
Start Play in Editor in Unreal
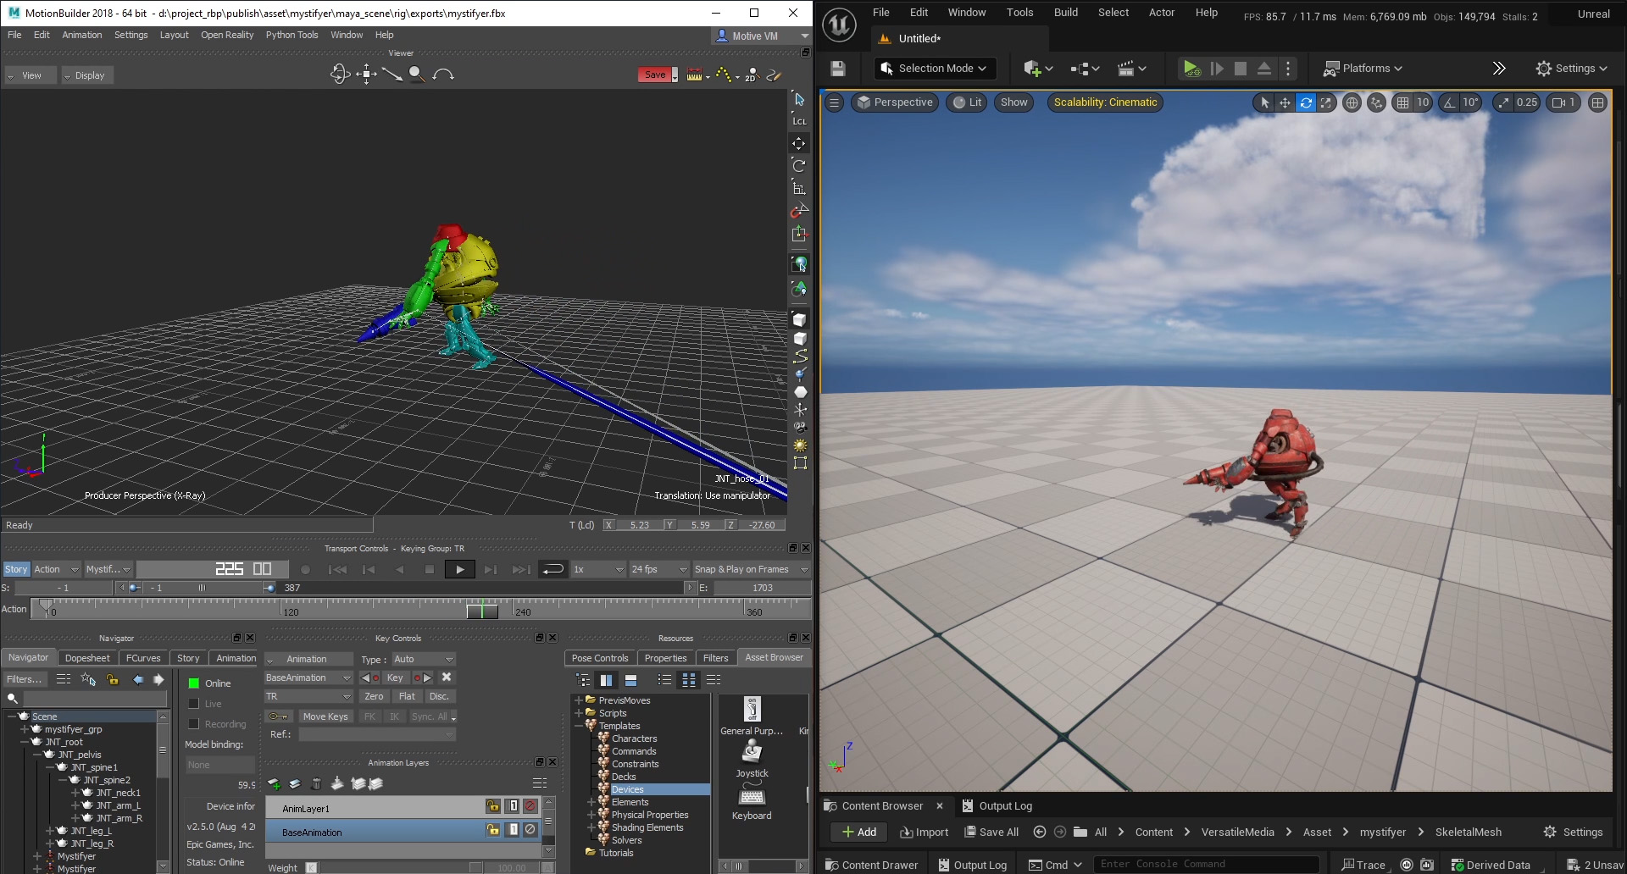click(1191, 69)
